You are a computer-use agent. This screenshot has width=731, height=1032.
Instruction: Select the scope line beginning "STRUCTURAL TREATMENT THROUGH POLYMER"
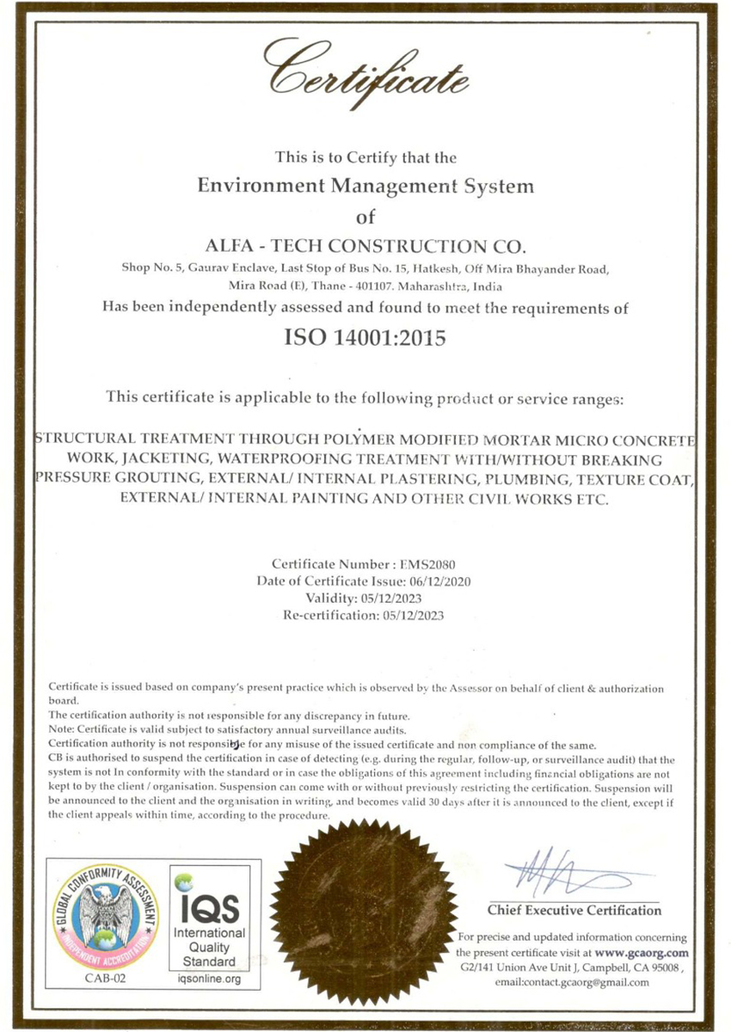click(x=365, y=439)
